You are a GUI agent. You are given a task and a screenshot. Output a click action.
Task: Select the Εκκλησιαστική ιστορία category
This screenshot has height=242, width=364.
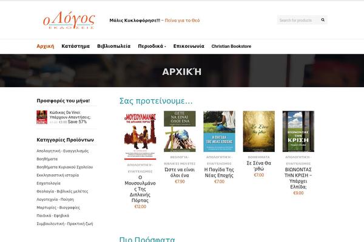point(58,175)
